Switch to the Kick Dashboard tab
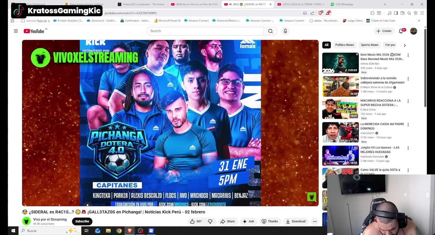Viewport: 435px width, 235px height. coord(36,4)
